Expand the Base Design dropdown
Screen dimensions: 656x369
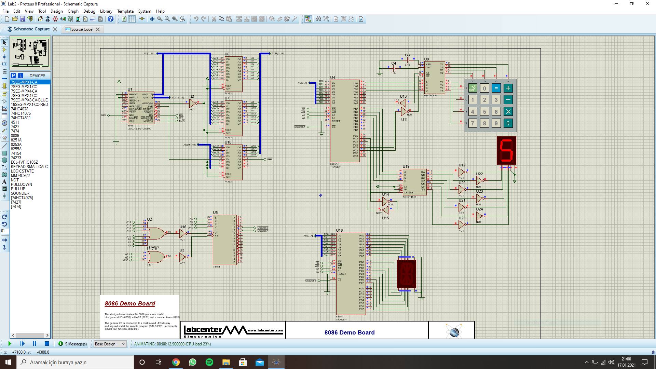[x=124, y=344]
